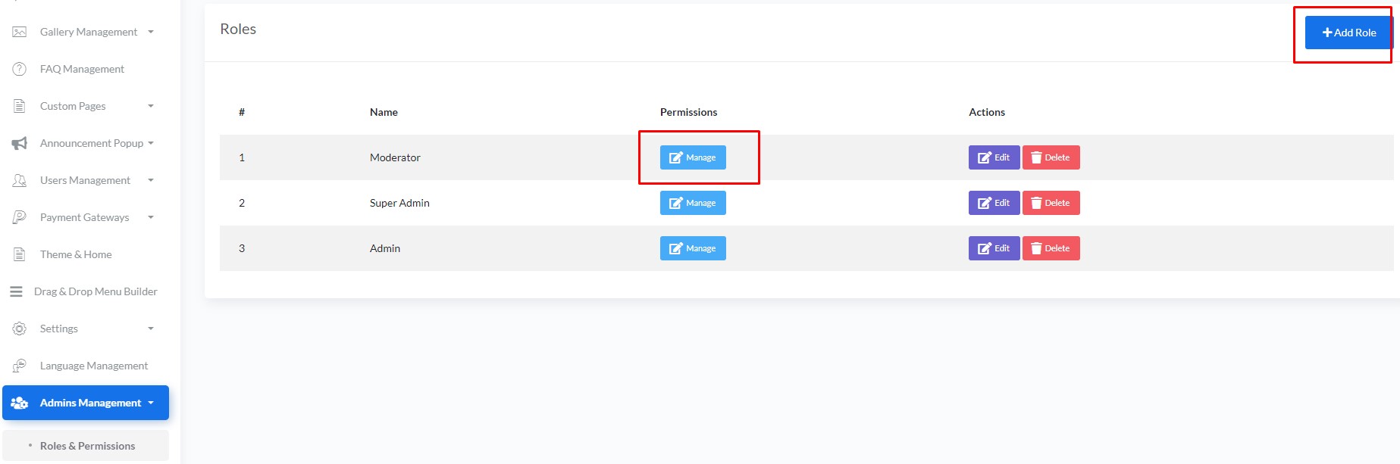Click the Settings gear icon in sidebar
This screenshot has height=464, width=1400.
point(20,329)
